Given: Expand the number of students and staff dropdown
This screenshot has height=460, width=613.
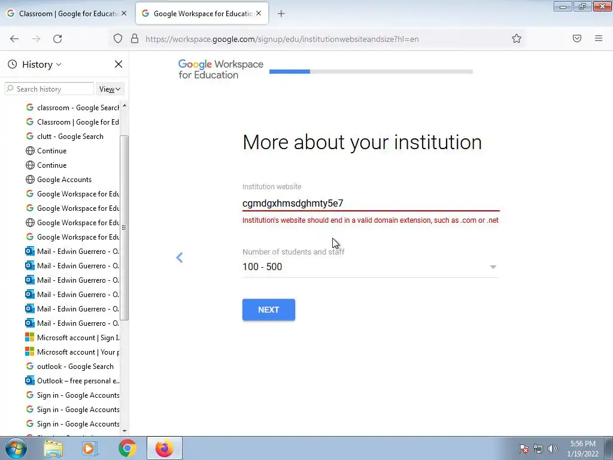Looking at the screenshot, I should (x=370, y=267).
